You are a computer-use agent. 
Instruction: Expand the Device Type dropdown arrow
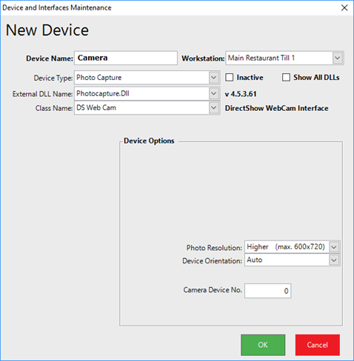pos(214,78)
